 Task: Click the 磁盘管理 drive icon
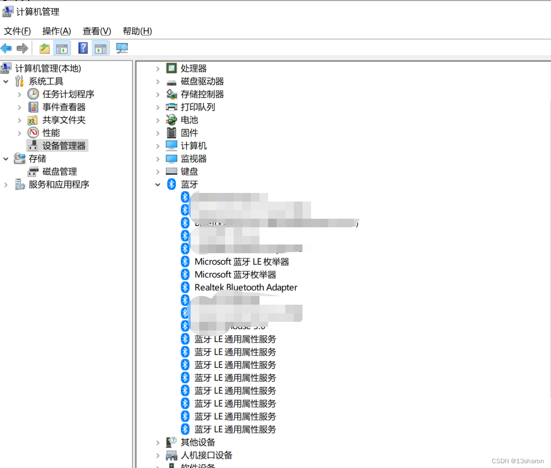(x=33, y=172)
